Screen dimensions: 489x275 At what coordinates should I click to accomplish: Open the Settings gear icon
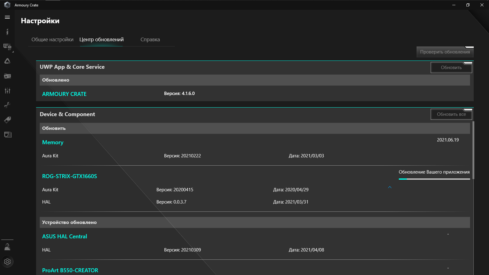point(7,262)
